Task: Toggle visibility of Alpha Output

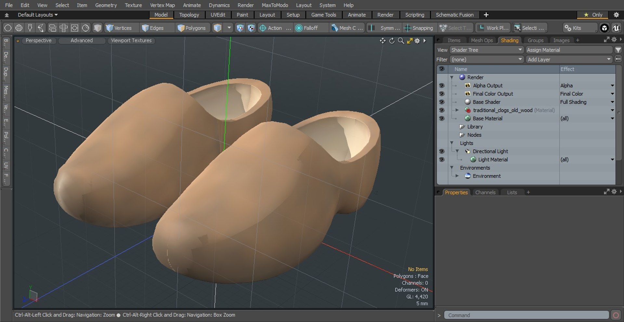Action: [x=441, y=85]
